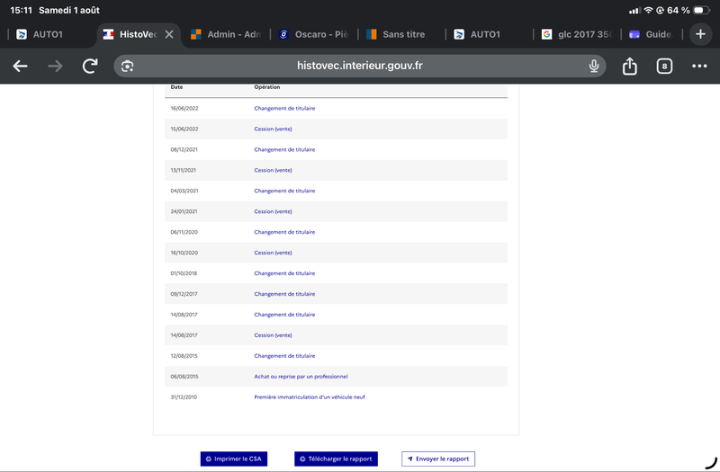Open the share sheet icon
Image resolution: width=720 pixels, height=472 pixels.
click(629, 66)
